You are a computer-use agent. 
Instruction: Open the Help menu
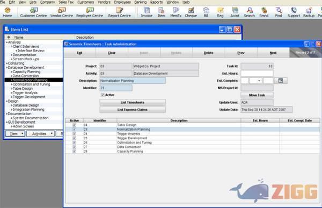(x=186, y=2)
